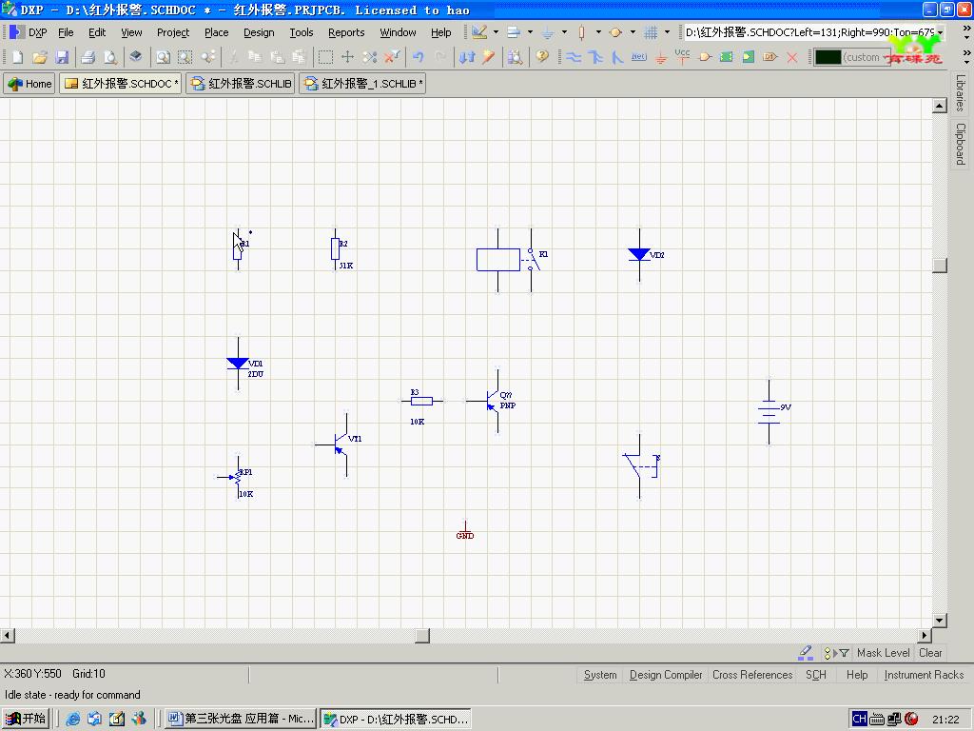Open the Clipboard side panel
974x731 pixels.
[x=961, y=144]
